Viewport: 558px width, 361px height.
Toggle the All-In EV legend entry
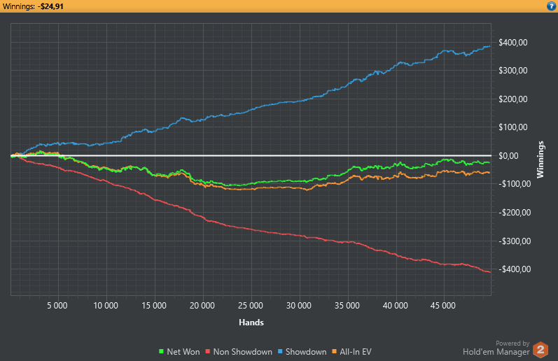351,352
